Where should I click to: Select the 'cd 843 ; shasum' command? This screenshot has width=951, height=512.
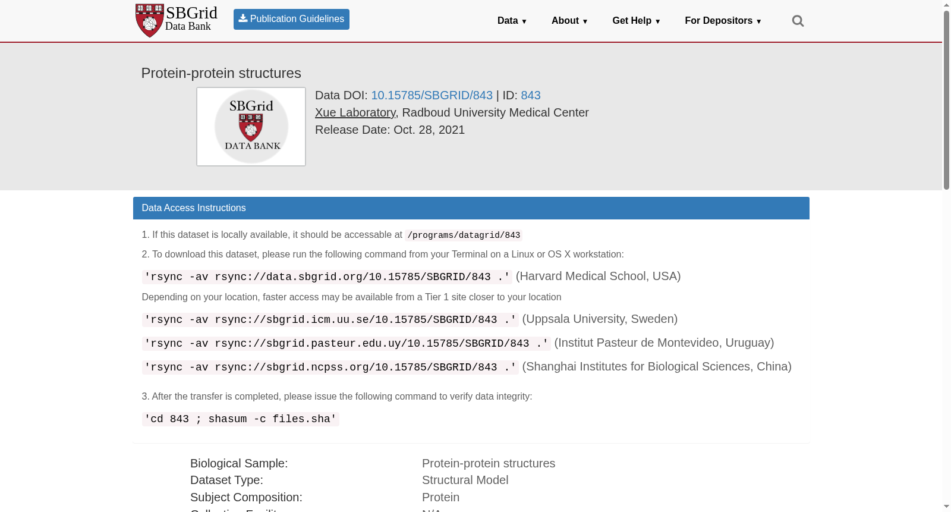click(x=241, y=419)
